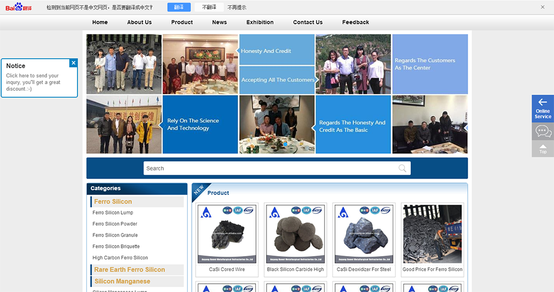Screen dimensions: 554x292
Task: Expand Rare Earth Ferro Silicon category
Action: tap(130, 270)
